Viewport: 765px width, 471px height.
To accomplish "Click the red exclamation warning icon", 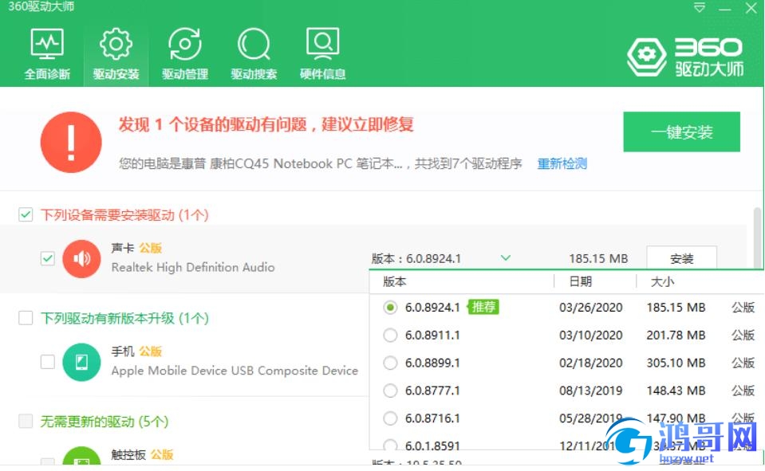I will click(x=71, y=143).
